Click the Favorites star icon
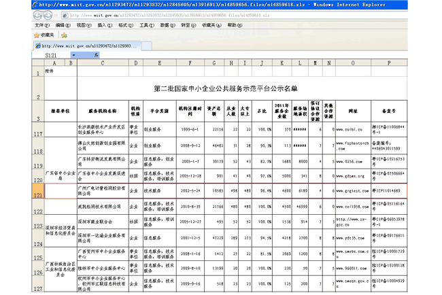Screen dimensions: 442x295 [37, 35]
